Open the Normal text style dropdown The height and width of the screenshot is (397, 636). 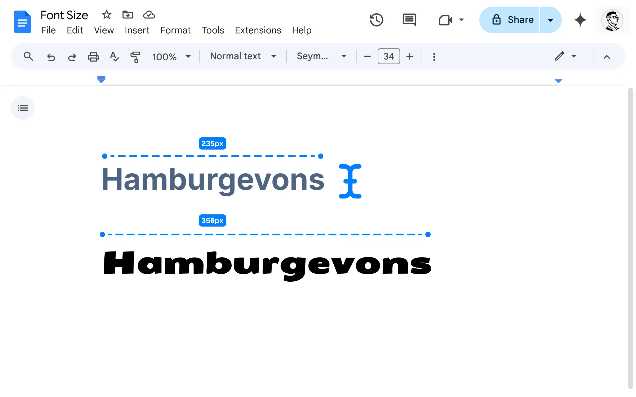[243, 56]
